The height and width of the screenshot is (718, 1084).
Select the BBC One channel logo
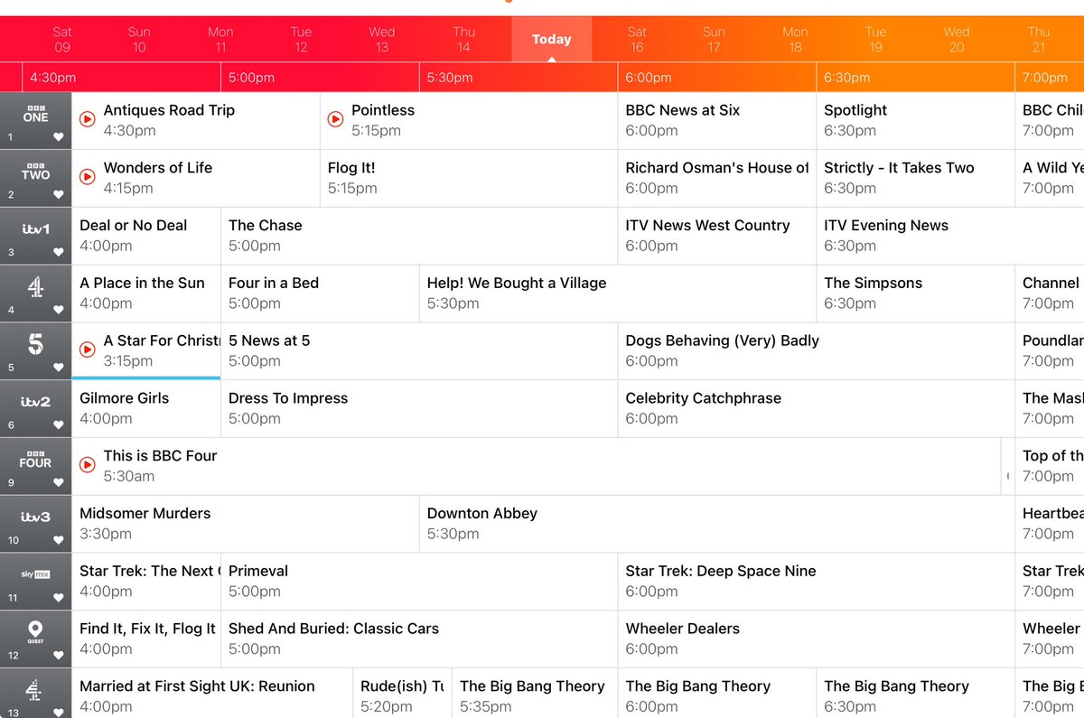(35, 113)
